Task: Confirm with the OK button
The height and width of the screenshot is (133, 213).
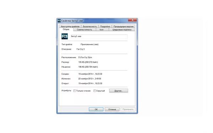Action: click(96, 109)
